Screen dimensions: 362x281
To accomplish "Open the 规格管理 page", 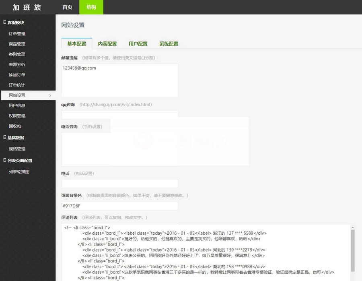I will 16,149.
